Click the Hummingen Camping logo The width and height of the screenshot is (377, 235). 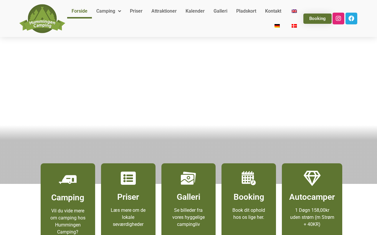click(42, 19)
